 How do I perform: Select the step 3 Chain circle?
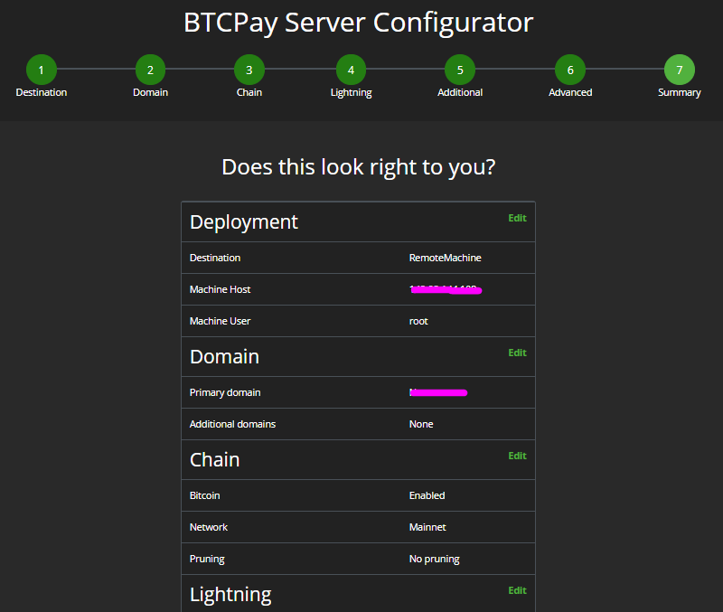point(249,70)
